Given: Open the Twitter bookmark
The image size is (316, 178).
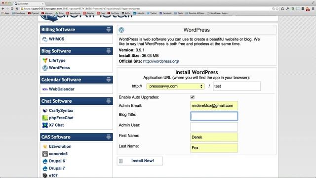Looking at the screenshot, I should click(152, 13).
